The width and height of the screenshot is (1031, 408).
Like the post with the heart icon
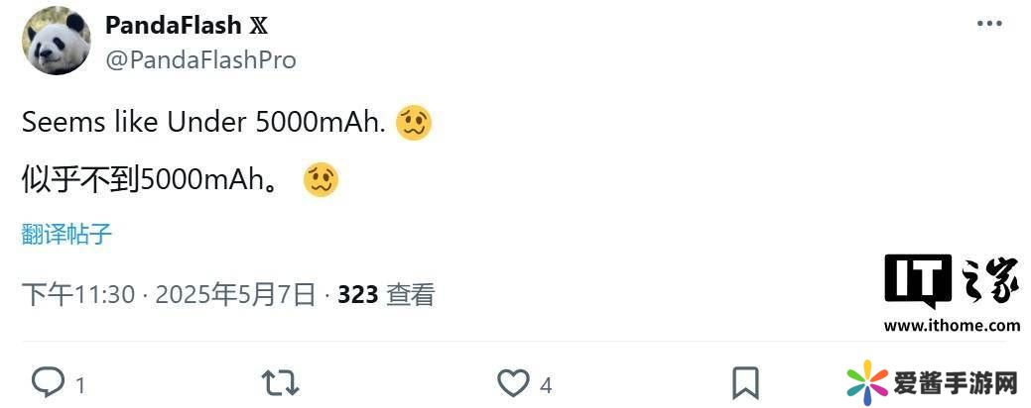pos(512,382)
